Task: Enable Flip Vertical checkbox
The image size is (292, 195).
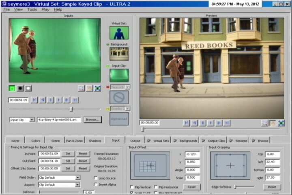Action: coord(132,187)
